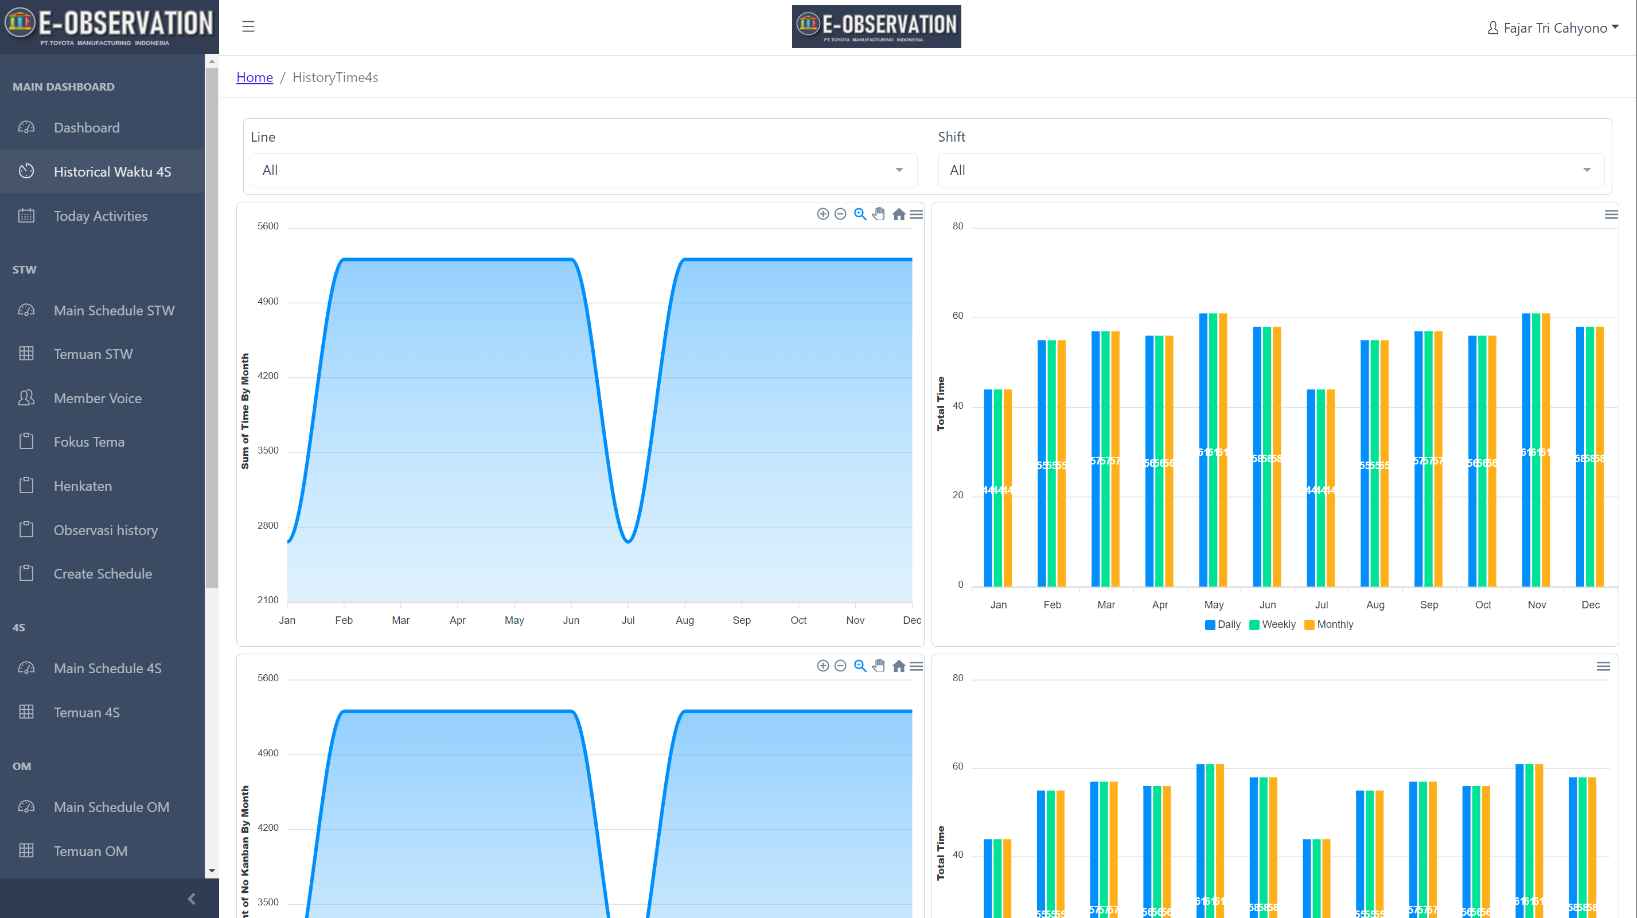Toggle the hamburger sidebar menu button
This screenshot has width=1637, height=918.
click(x=248, y=27)
